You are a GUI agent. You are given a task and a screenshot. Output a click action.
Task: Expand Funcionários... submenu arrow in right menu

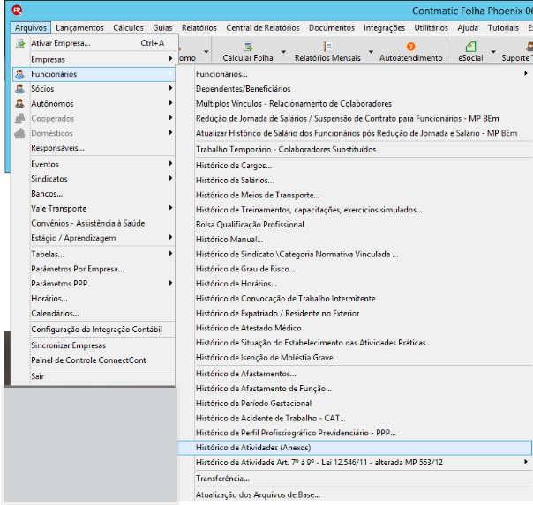coord(526,73)
